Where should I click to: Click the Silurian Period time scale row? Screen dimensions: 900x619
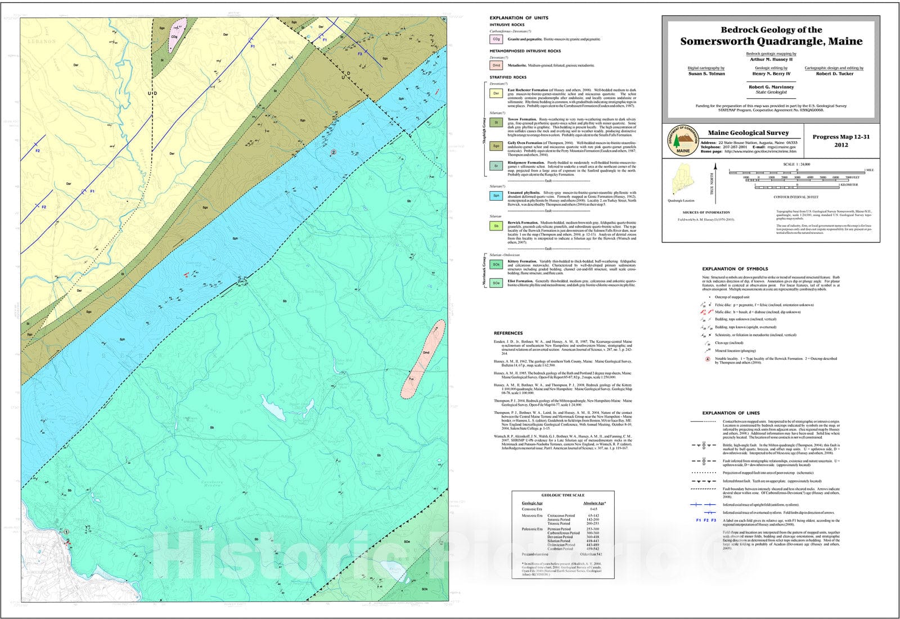pyautogui.click(x=573, y=541)
